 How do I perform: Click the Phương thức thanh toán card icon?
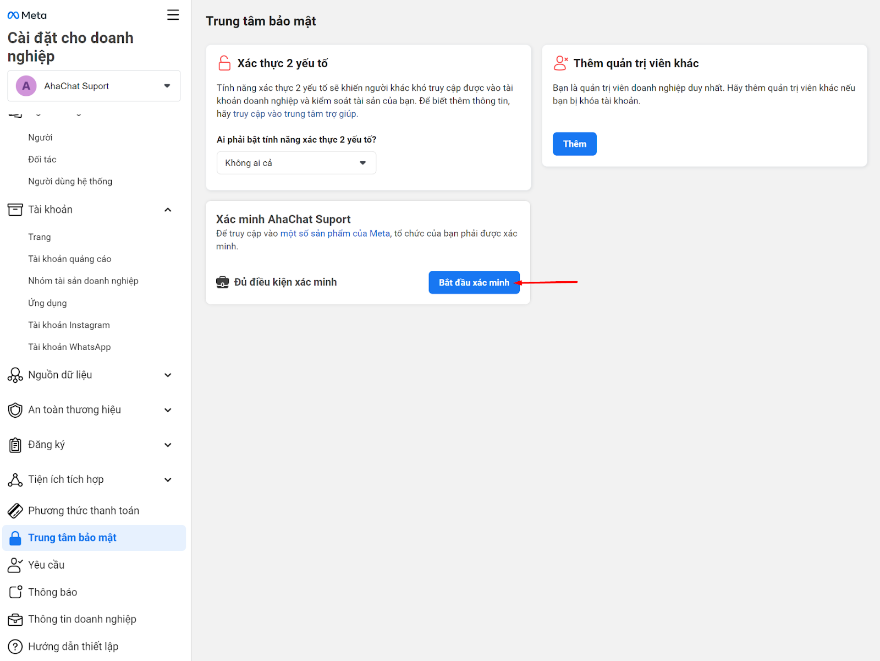point(15,511)
